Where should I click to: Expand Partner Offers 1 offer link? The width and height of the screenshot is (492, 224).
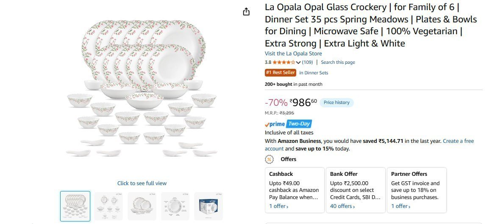(x=401, y=206)
